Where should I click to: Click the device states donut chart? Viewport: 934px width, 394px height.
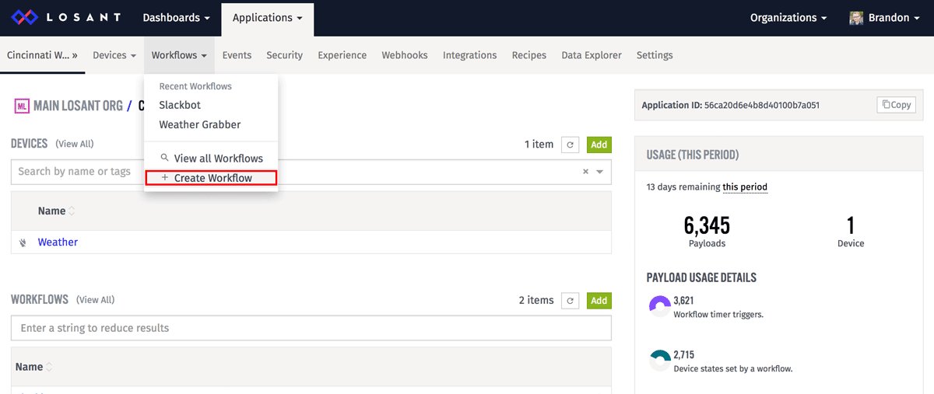(x=659, y=361)
